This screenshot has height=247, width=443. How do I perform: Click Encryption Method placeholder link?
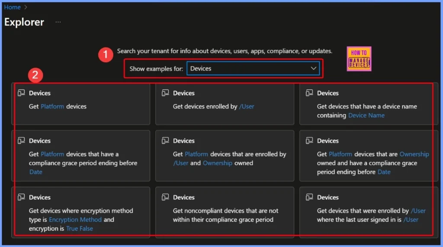click(x=75, y=220)
